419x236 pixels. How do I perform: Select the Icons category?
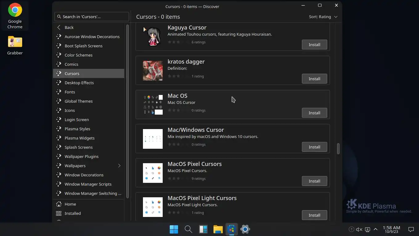click(x=89, y=110)
